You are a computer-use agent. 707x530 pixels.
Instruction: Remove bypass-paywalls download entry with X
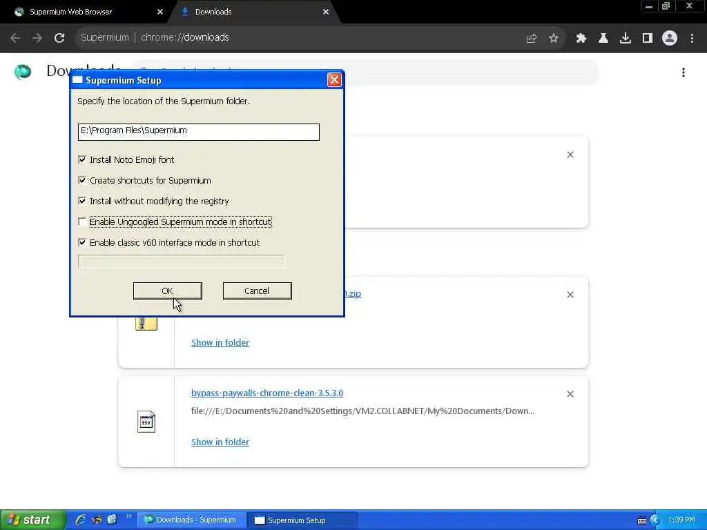coord(570,394)
